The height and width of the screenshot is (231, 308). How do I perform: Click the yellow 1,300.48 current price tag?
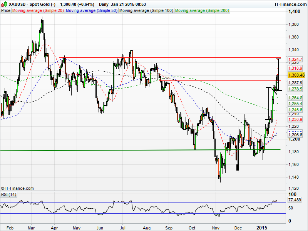pos(296,75)
